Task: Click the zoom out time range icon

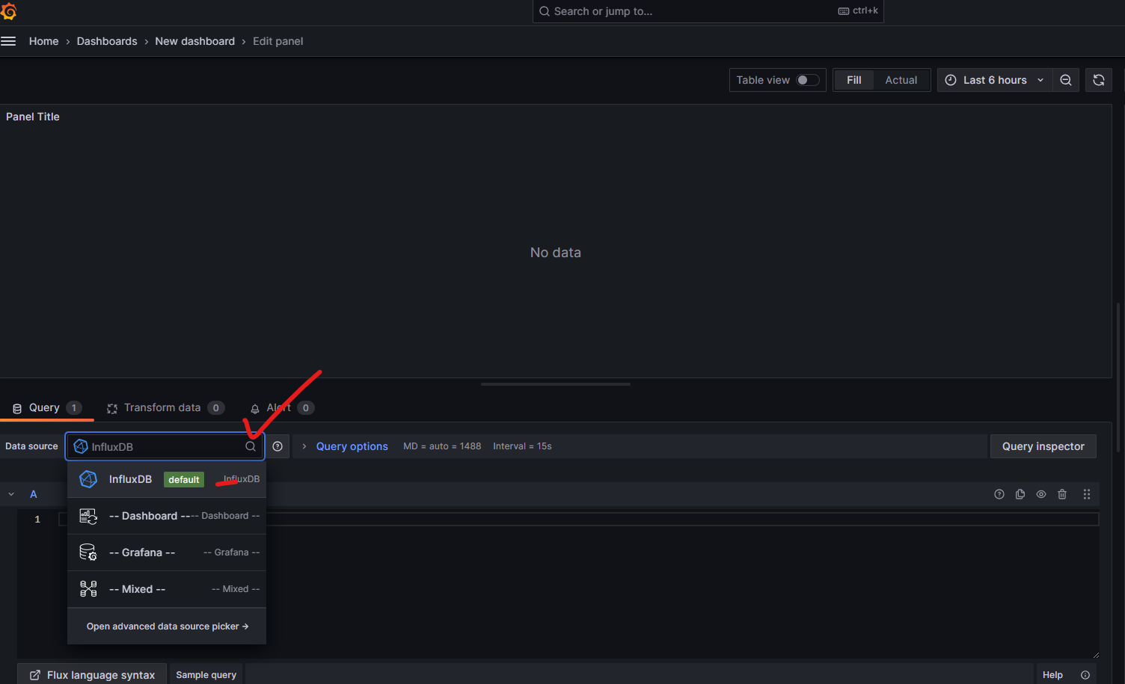Action: pyautogui.click(x=1066, y=80)
